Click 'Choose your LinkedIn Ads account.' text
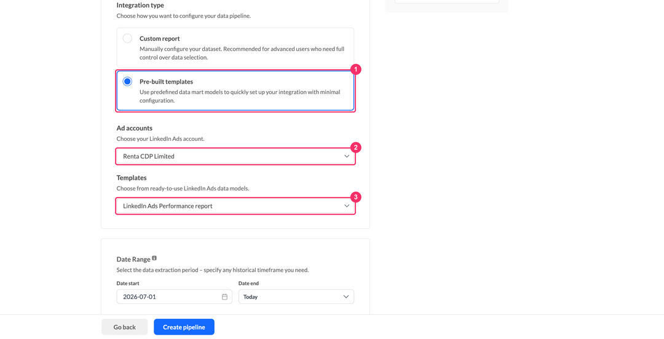664x339 pixels. 160,138
